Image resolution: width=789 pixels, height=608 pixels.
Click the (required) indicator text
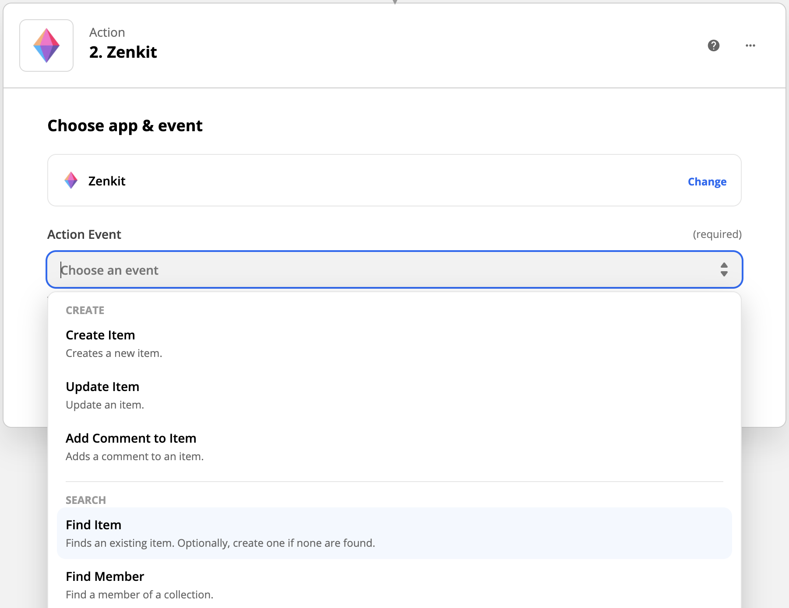(717, 234)
